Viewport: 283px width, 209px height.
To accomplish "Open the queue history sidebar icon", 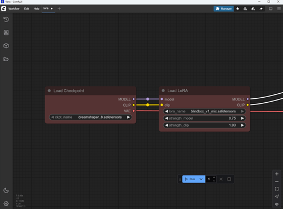I will coord(6,19).
